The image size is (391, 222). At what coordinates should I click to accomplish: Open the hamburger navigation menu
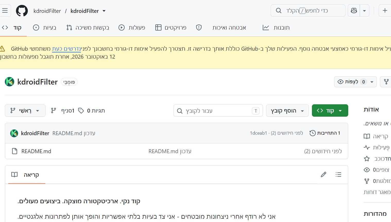point(5,11)
